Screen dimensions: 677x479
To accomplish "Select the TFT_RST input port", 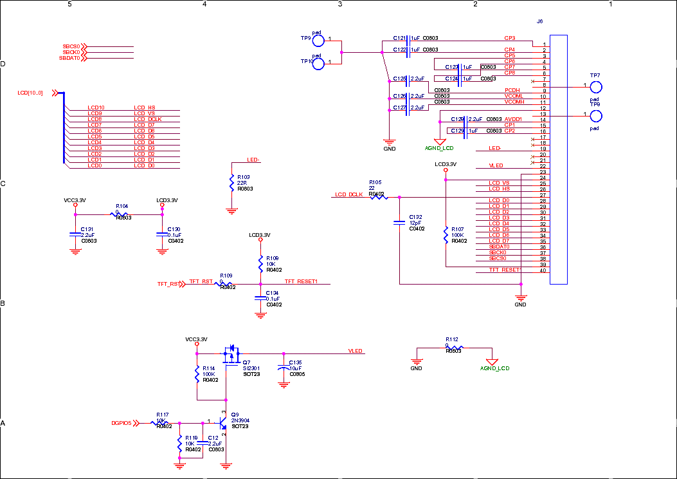I will (170, 284).
